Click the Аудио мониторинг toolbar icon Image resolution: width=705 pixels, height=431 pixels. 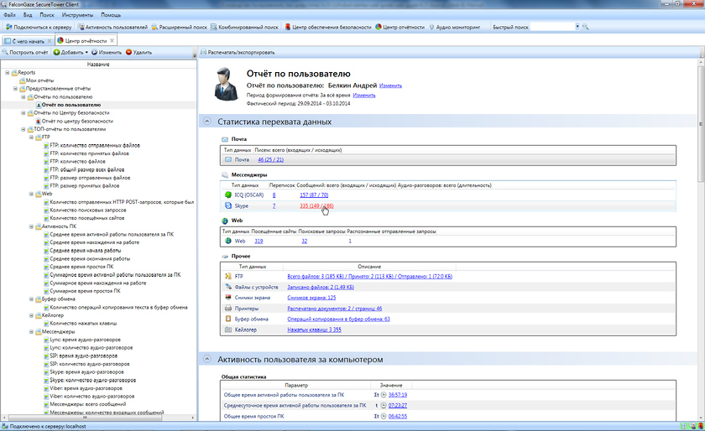[433, 27]
